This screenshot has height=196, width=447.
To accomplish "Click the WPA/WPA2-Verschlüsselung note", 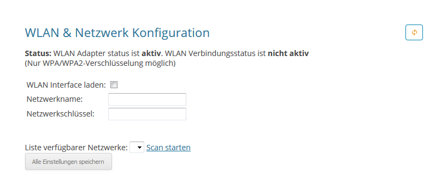I will pos(101,63).
